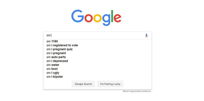Click the I'm Feeling Lucky button
This screenshot has height=101, width=204.
(110, 84)
